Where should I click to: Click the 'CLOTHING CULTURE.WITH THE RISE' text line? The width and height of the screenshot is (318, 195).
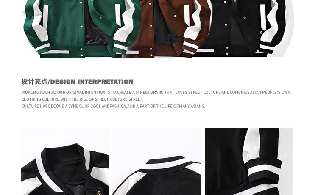(x=82, y=99)
